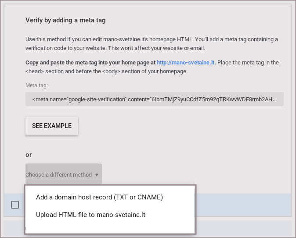Click the blank space below the Upload HTML option

(110, 227)
